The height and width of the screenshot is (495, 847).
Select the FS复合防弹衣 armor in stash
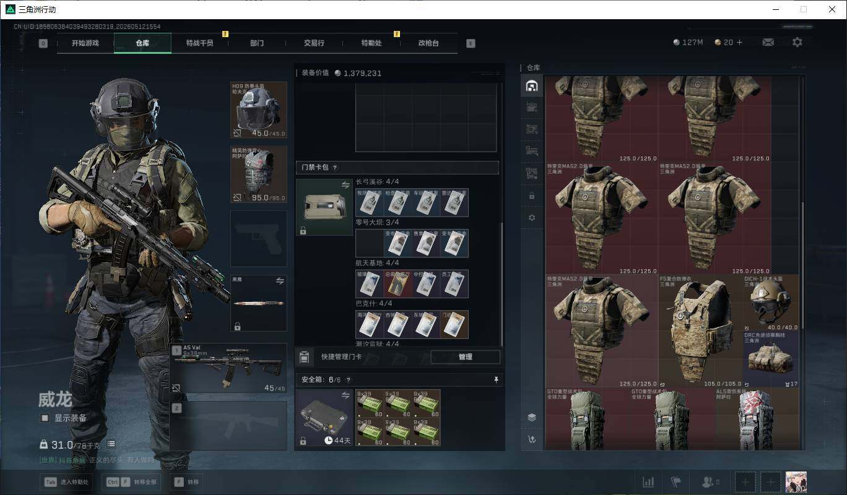tap(700, 331)
